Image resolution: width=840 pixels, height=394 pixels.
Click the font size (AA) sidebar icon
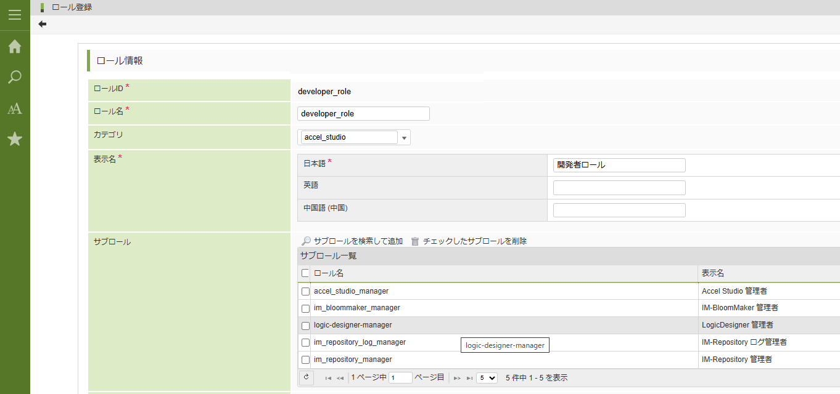15,109
